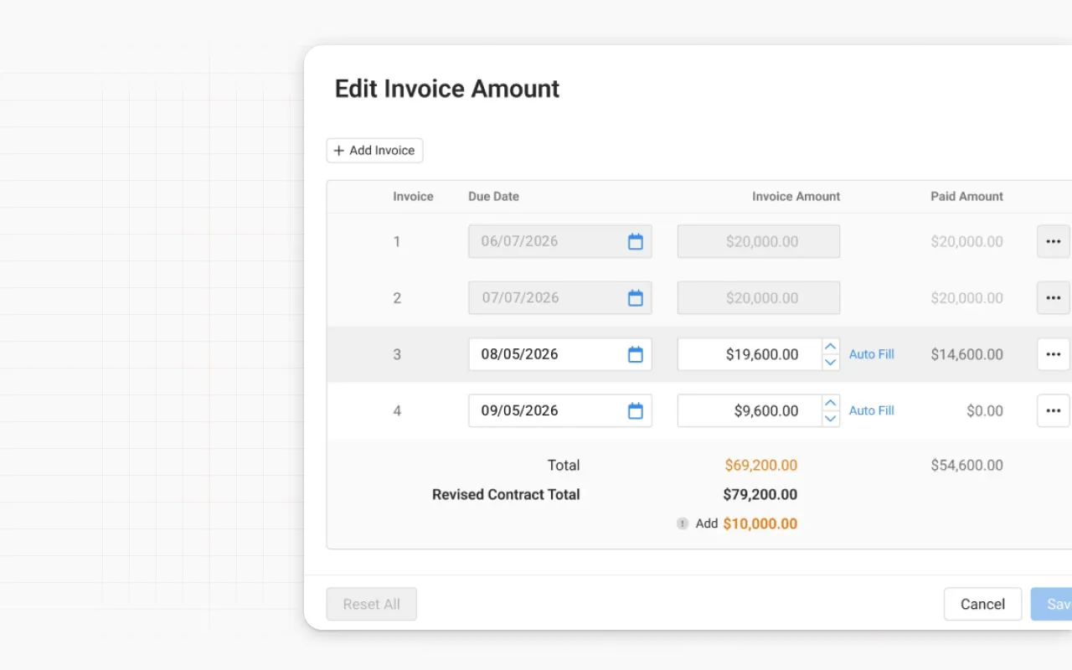1072x670 pixels.
Task: Click invoice 2 disabled $20,000.00 amount field
Action: click(759, 297)
